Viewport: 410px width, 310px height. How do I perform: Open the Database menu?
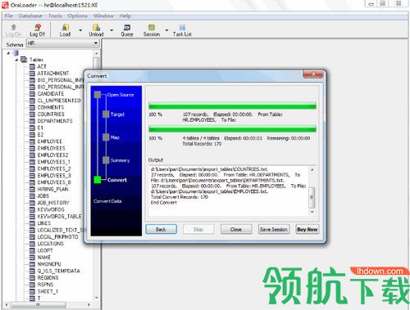[x=30, y=16]
